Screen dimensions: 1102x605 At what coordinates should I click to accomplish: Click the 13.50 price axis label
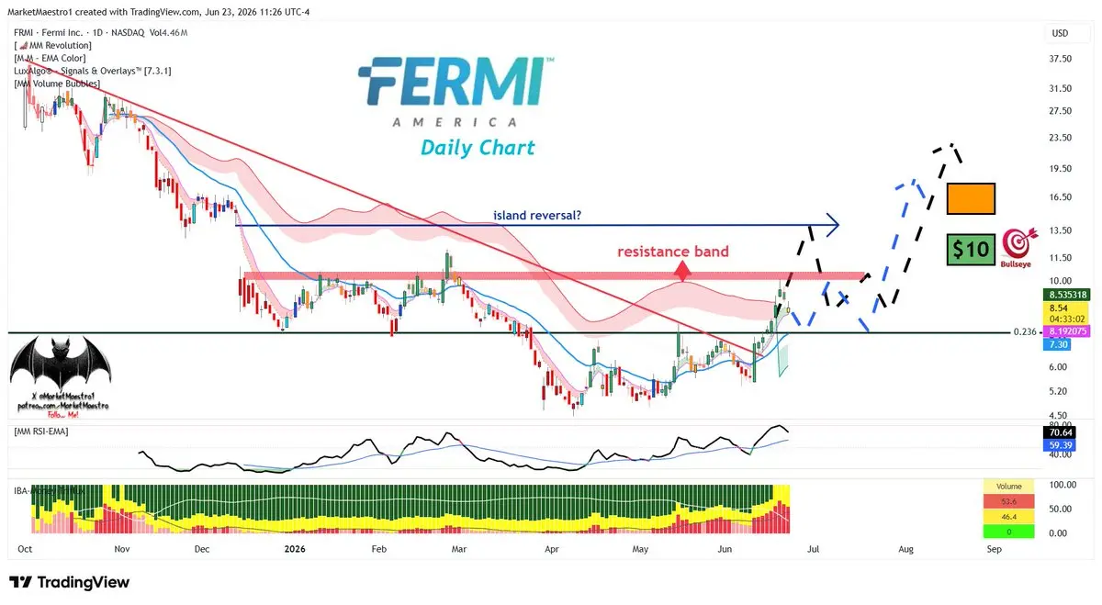(x=1061, y=230)
